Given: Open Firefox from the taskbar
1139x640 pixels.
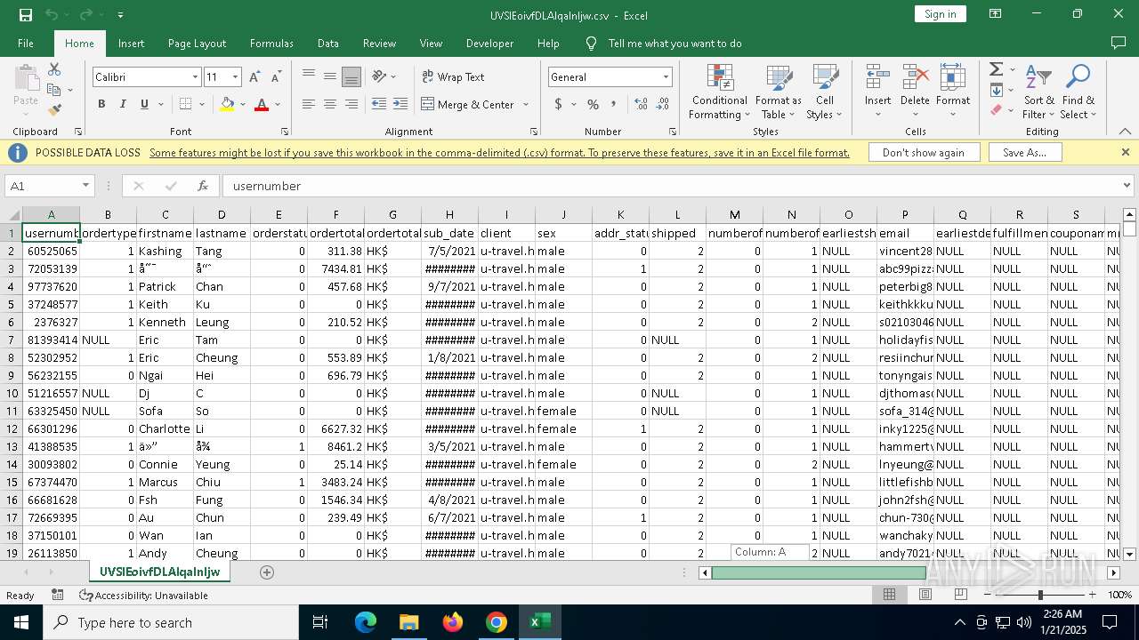Looking at the screenshot, I should coord(453,622).
